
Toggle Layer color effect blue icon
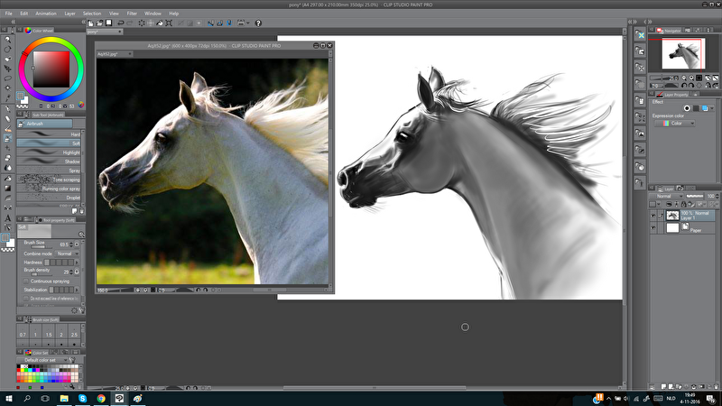705,108
